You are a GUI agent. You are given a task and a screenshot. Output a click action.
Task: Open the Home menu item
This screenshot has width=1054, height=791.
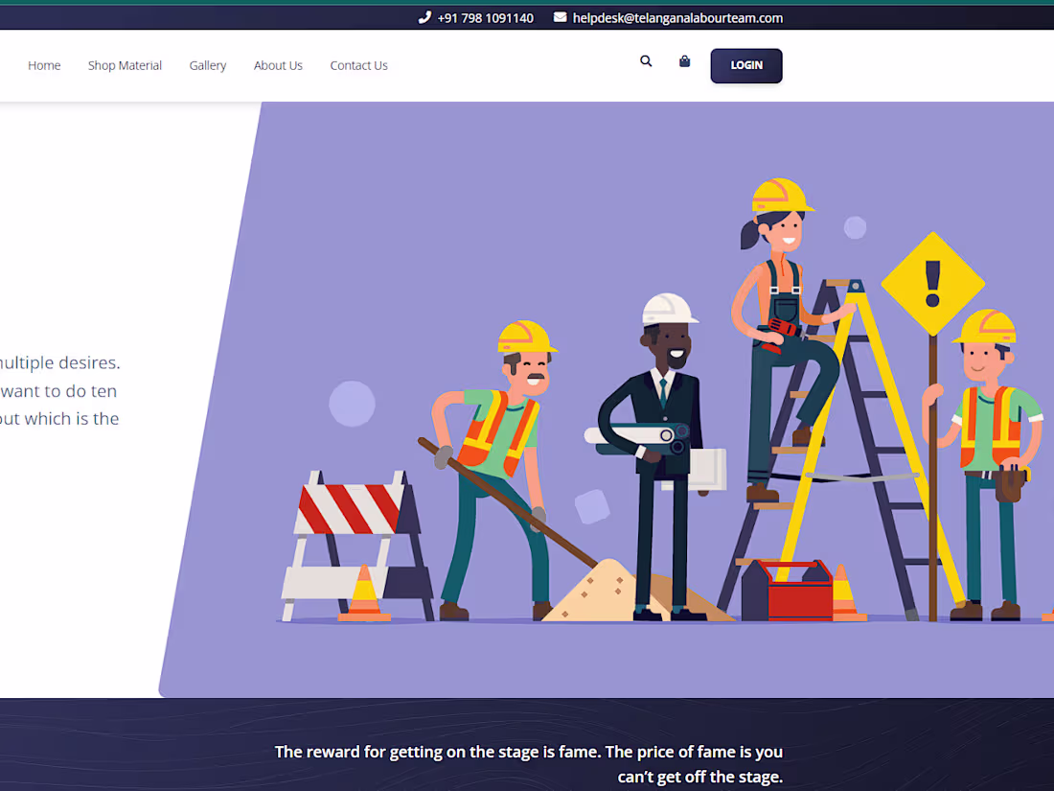44,65
